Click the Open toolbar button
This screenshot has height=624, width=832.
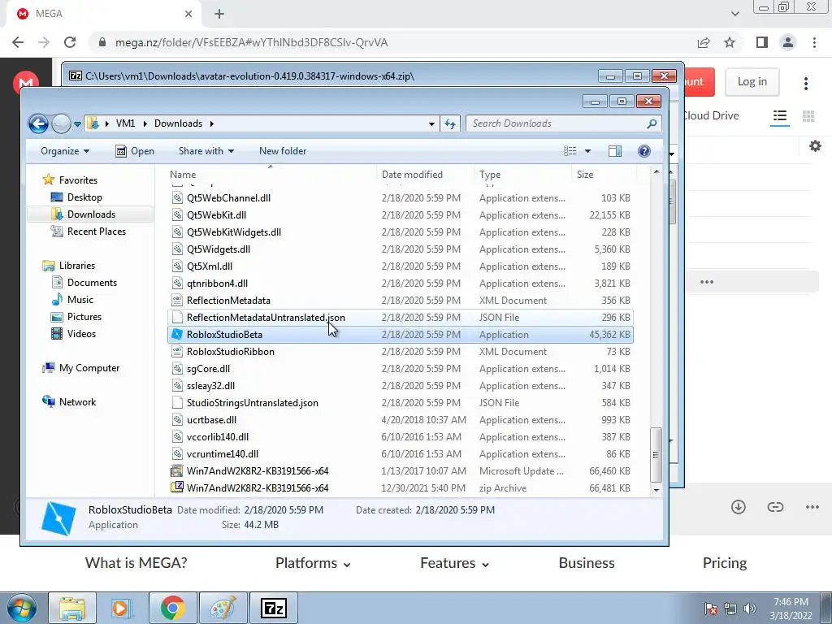[135, 151]
